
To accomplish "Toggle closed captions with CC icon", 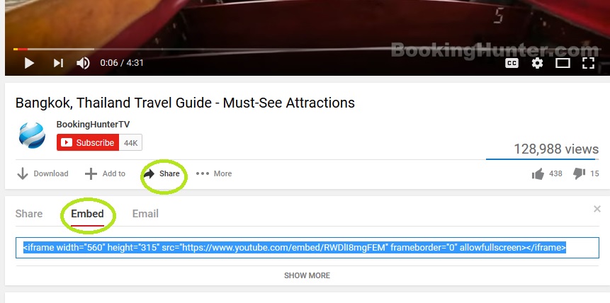I will [512, 63].
